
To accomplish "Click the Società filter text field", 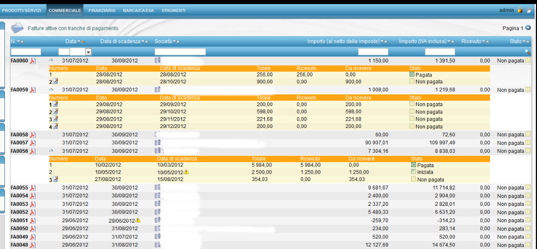I will point(180,52).
